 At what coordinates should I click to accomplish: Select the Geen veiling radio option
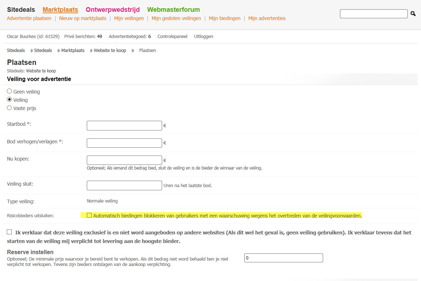9,91
